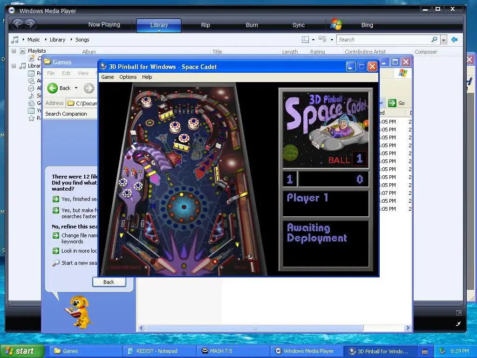The width and height of the screenshot is (477, 358).
Task: Choose Yes, but make future searches faster
Action: coord(75,213)
